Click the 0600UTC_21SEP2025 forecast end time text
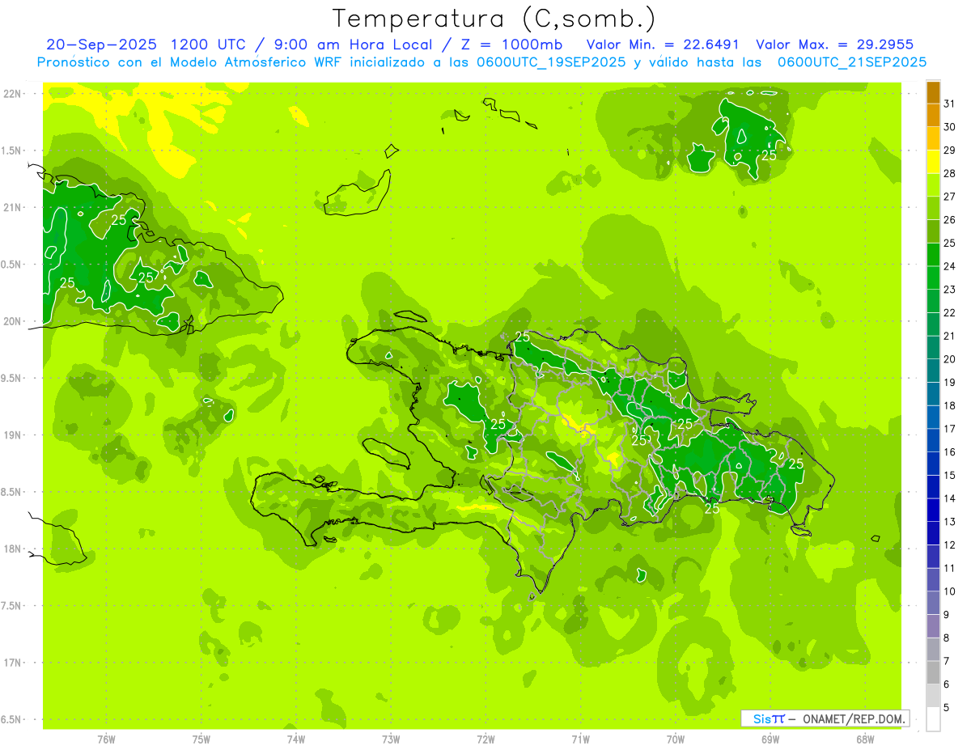Viewport: 971px width, 750px height. point(852,62)
